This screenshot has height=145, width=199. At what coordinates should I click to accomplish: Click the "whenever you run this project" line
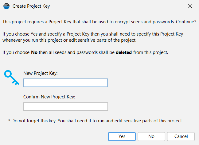[69, 40]
